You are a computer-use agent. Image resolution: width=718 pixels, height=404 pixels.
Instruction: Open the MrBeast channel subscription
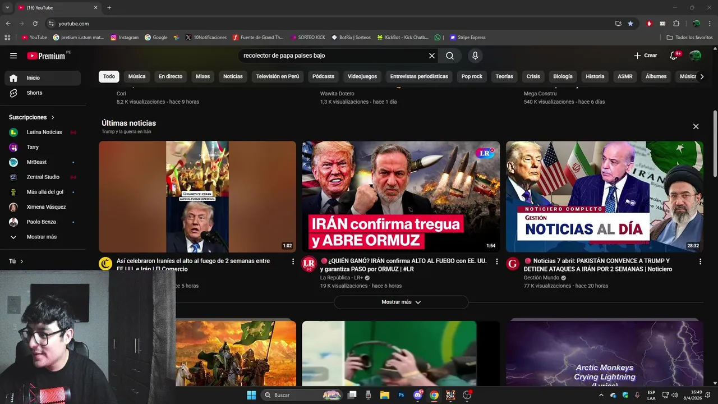pyautogui.click(x=43, y=162)
